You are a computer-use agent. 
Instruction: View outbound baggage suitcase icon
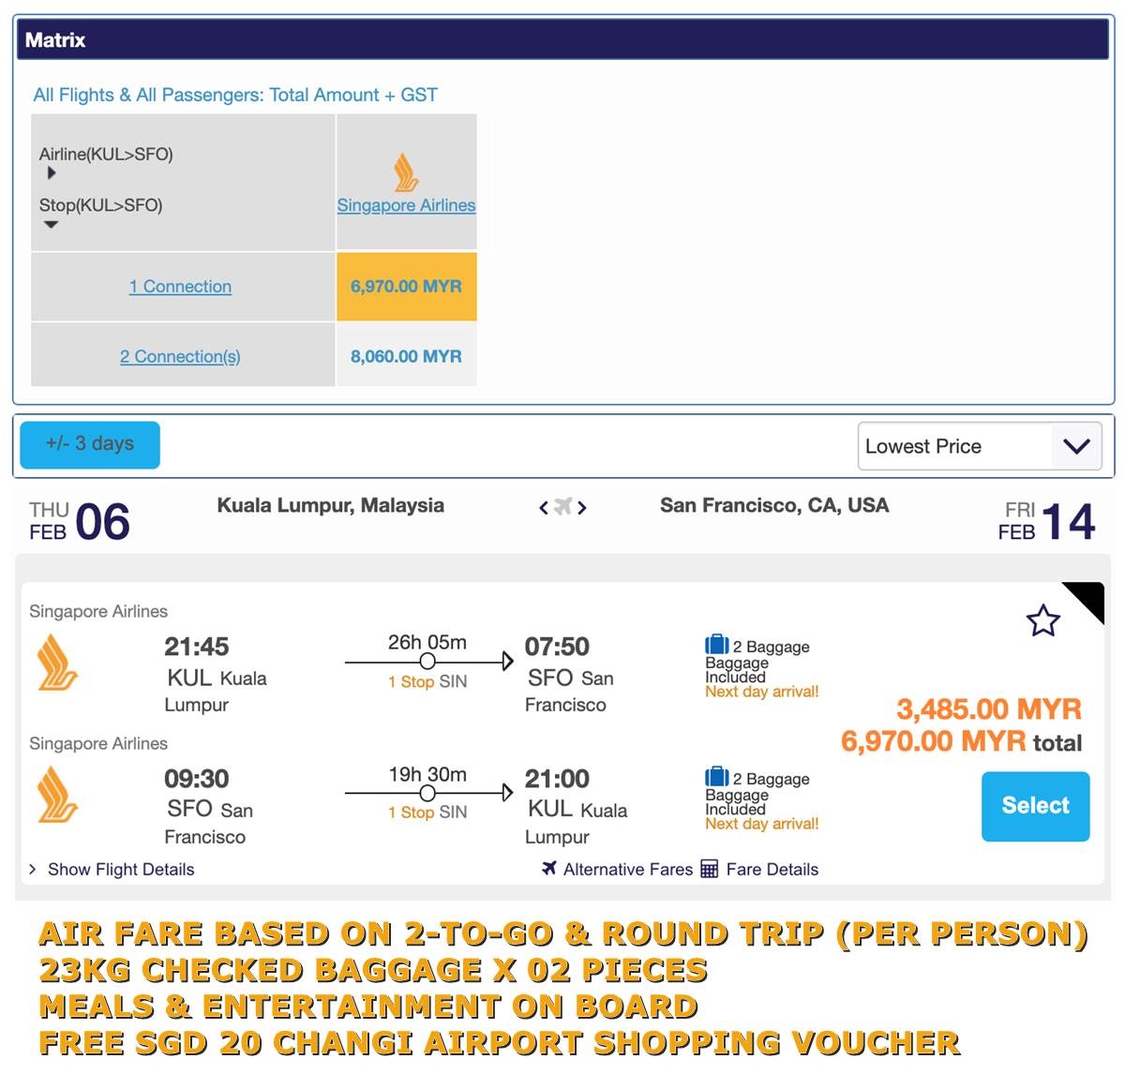point(717,645)
